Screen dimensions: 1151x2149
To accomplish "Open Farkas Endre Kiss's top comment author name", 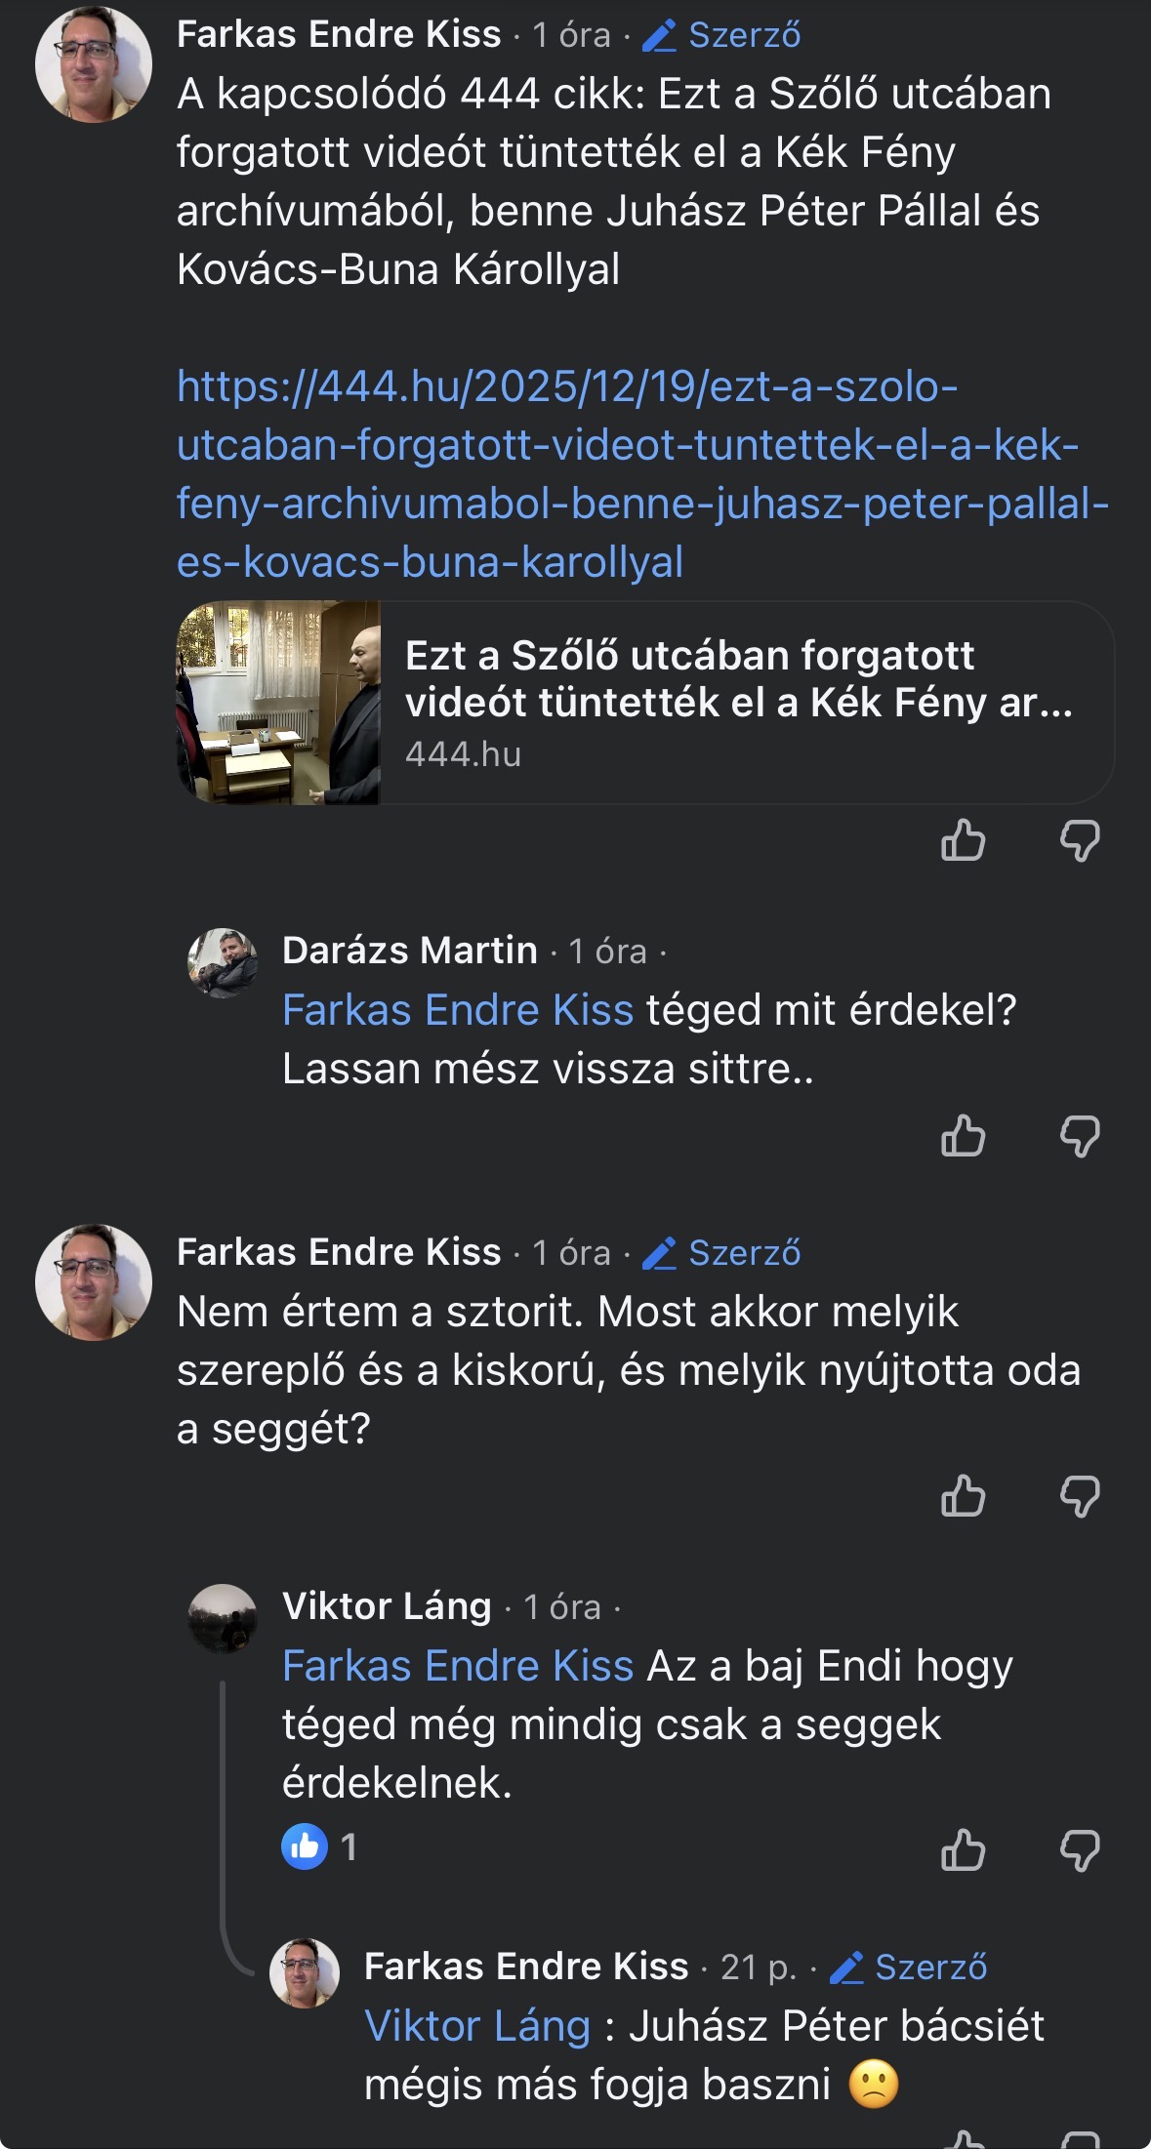I will [x=339, y=34].
